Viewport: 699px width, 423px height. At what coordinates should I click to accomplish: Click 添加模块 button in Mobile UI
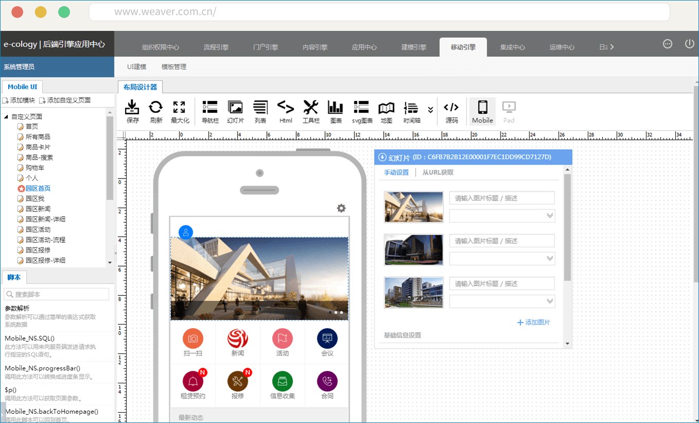19,100
